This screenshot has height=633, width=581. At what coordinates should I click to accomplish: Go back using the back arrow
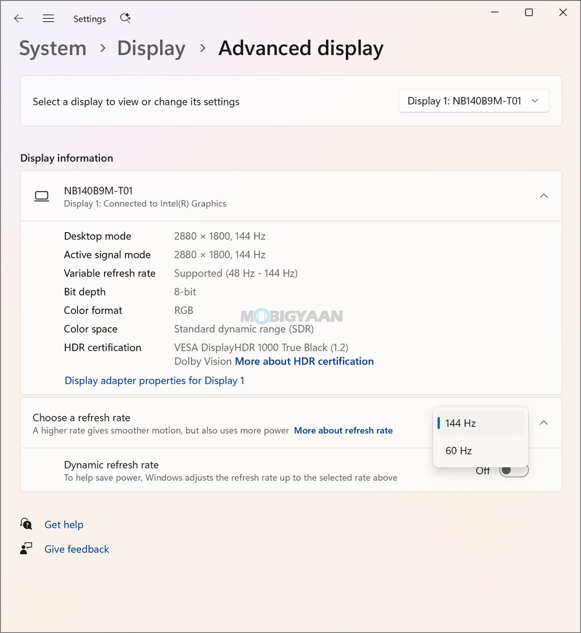coord(18,18)
